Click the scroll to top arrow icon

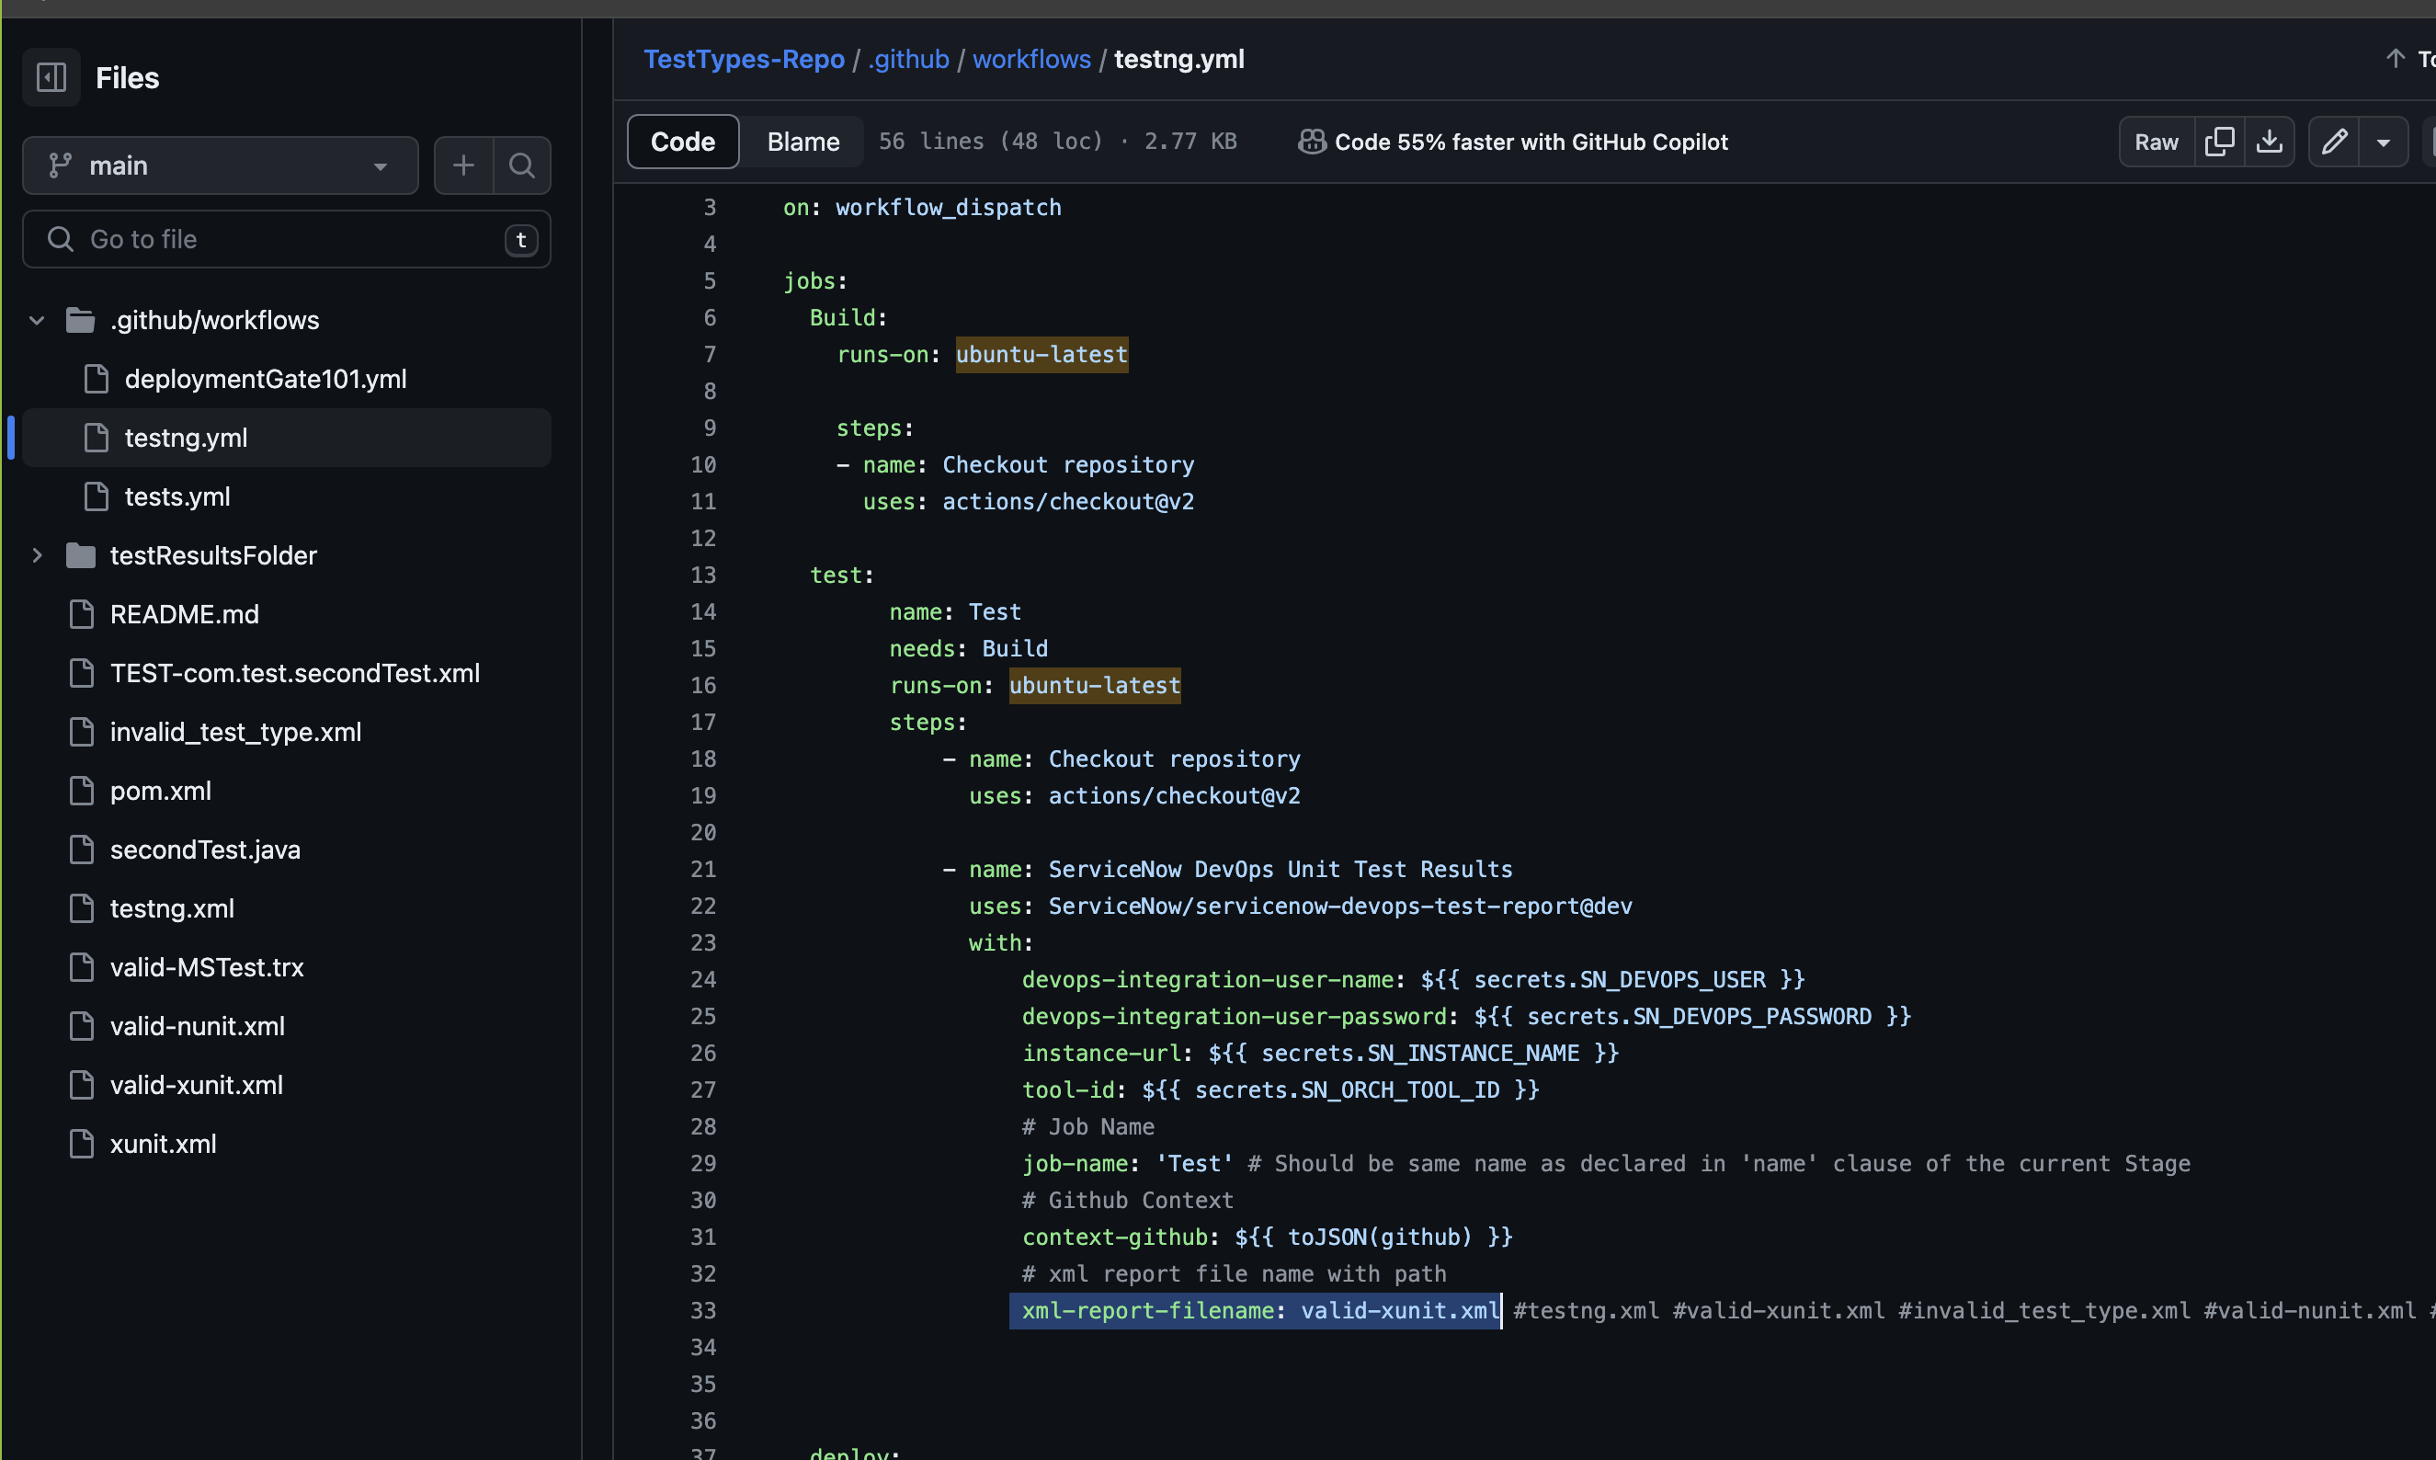pos(2395,59)
